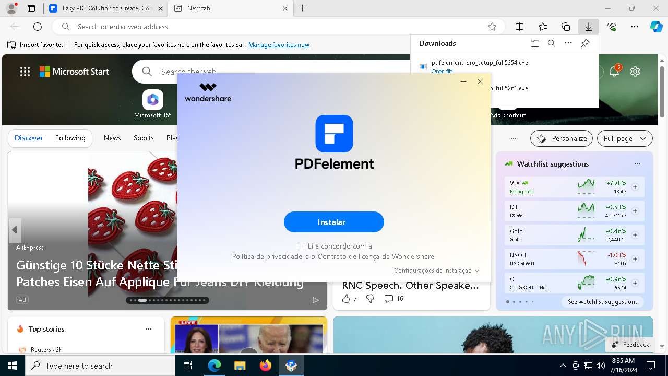The image size is (668, 376).
Task: Select the Following feed tab
Action: tap(70, 138)
